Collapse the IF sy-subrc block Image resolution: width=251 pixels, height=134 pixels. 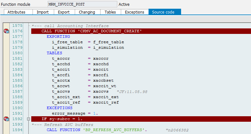28,119
